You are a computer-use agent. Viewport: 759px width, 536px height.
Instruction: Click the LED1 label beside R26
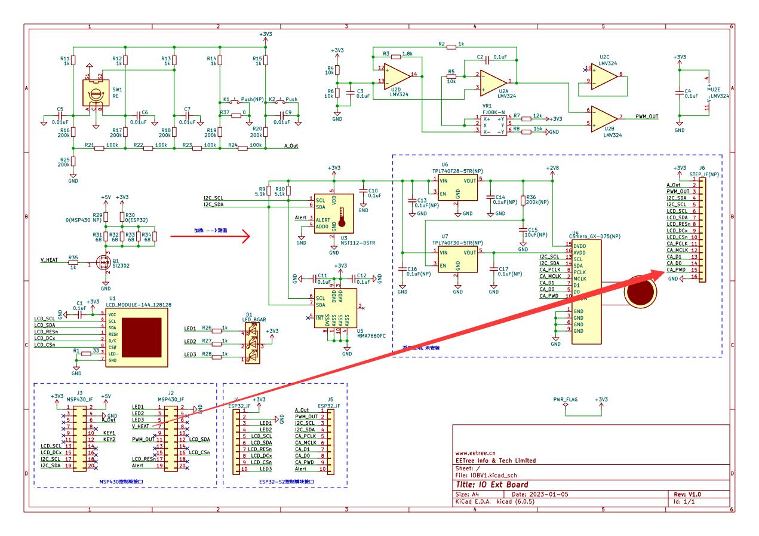[x=190, y=328]
